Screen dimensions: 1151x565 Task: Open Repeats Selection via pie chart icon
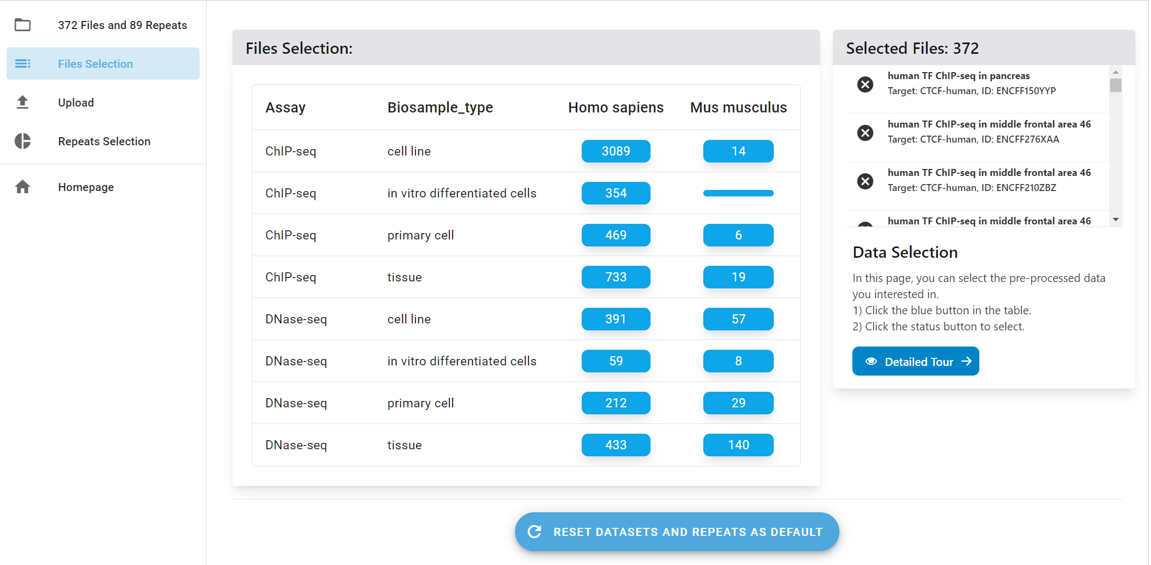23,141
